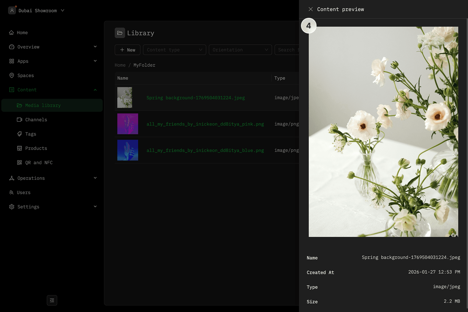Open Spaces via its pin icon

point(12,75)
